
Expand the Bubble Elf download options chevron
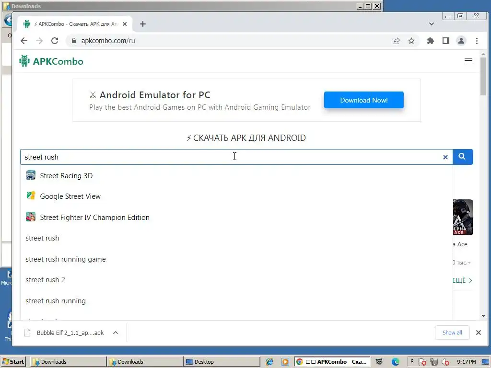click(116, 333)
